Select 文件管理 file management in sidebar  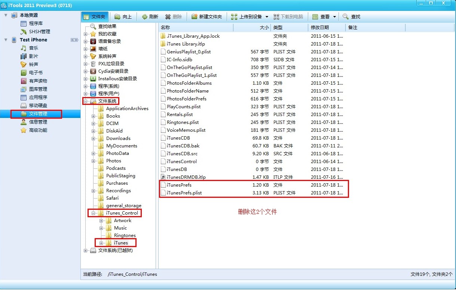tap(40, 114)
